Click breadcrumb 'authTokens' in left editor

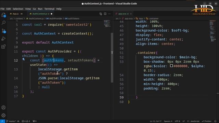74,18
